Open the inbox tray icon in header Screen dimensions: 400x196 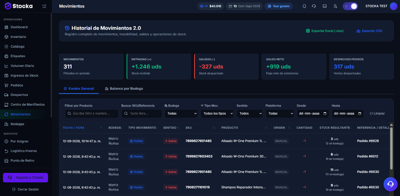coord(325,6)
